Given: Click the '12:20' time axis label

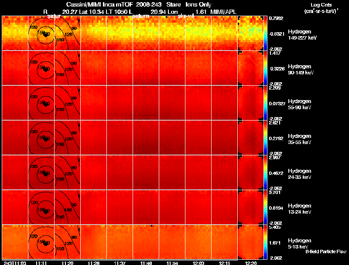Looking at the screenshot, I should click(x=250, y=263).
